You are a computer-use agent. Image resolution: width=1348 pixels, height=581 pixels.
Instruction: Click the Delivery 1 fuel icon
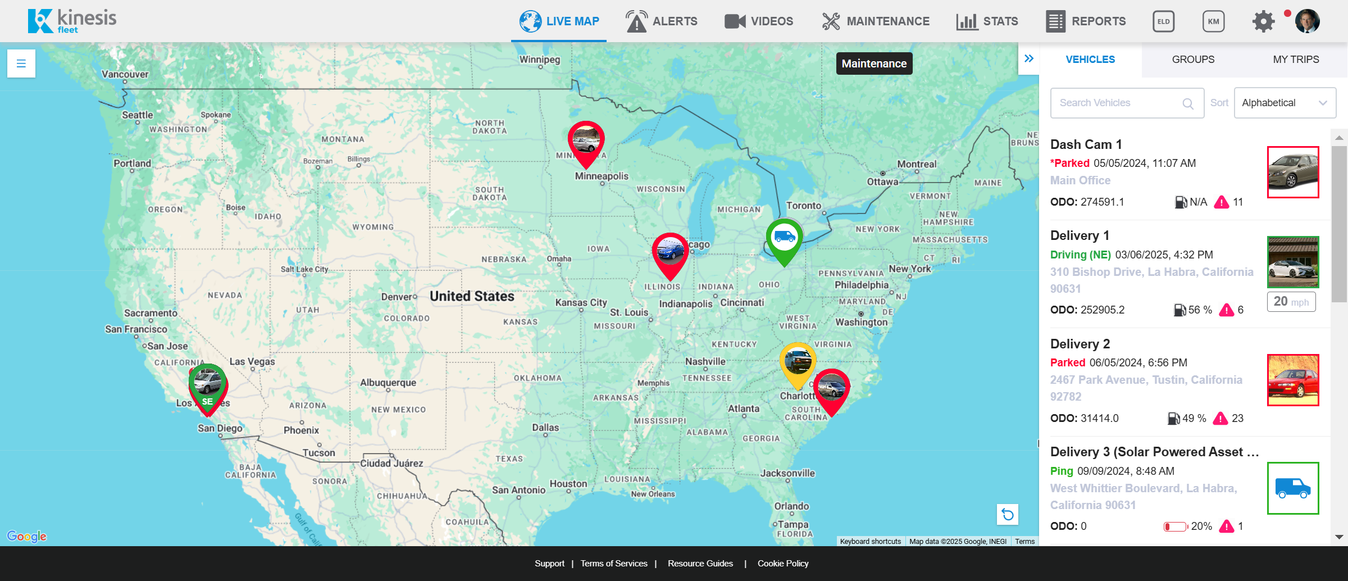click(1179, 310)
